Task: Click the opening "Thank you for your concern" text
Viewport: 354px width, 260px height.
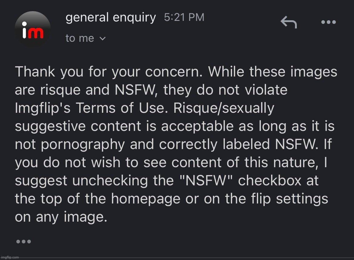Action: (109, 72)
